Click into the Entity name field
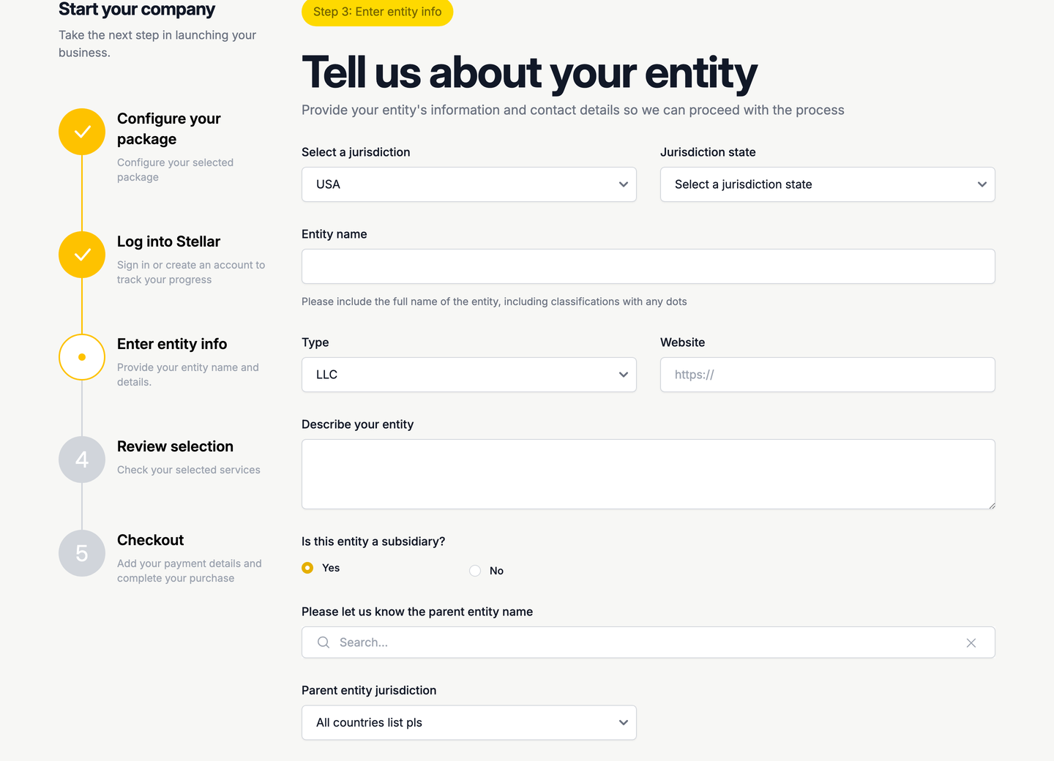 point(649,266)
